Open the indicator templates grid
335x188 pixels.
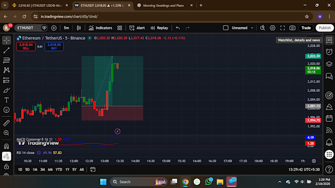[120, 28]
